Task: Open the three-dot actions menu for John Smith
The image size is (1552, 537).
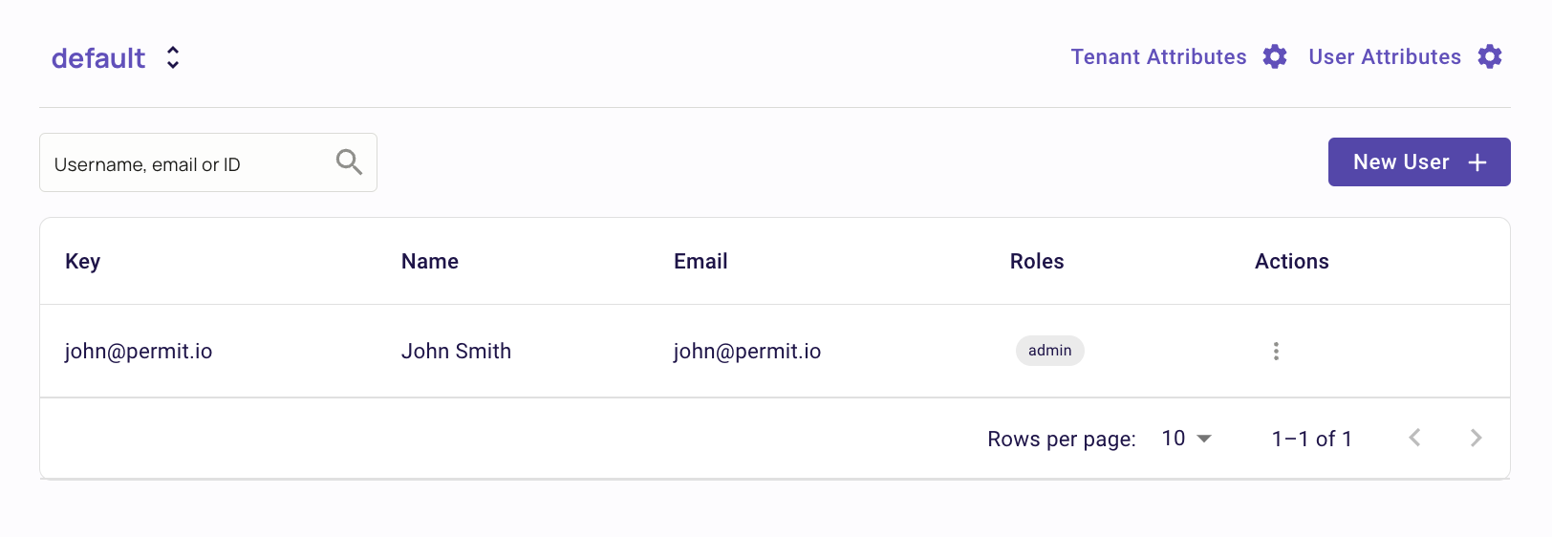Action: coord(1276,351)
